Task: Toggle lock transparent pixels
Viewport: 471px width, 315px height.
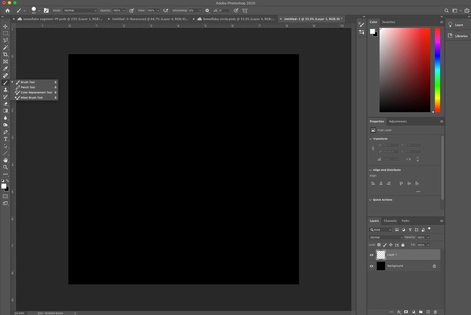Action: click(x=379, y=245)
